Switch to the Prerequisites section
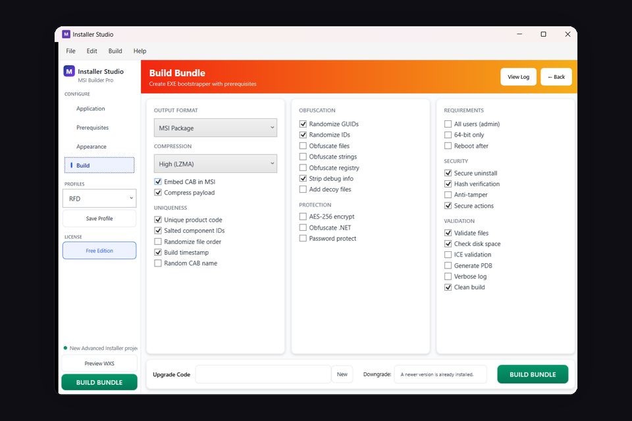The image size is (632, 421). point(94,128)
